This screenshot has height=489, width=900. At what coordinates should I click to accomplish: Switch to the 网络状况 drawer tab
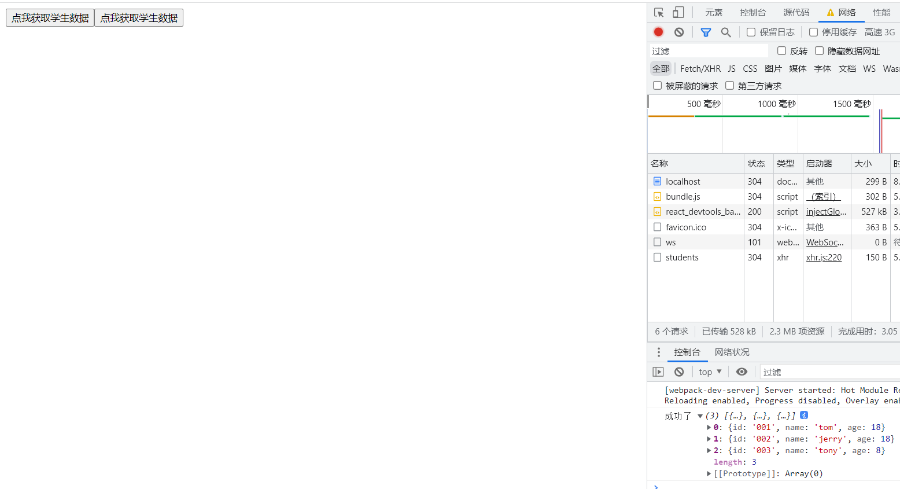pos(732,352)
